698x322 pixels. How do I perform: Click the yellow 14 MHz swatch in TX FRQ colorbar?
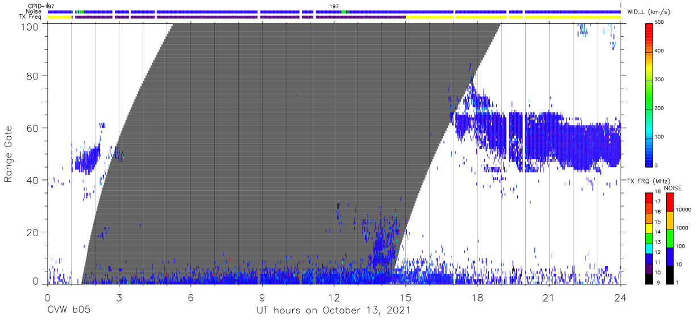649,231
